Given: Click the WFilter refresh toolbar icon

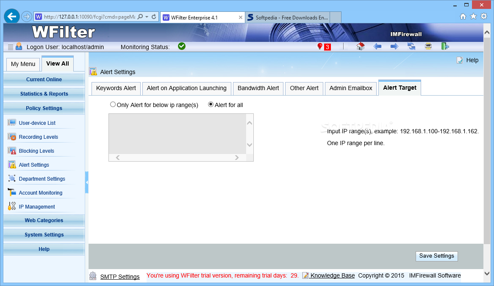Looking at the screenshot, I should coord(411,46).
